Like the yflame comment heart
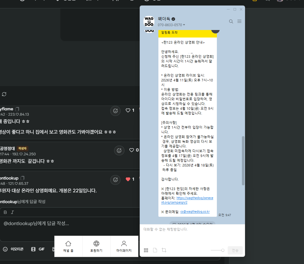This screenshot has width=304, height=264. (128, 110)
